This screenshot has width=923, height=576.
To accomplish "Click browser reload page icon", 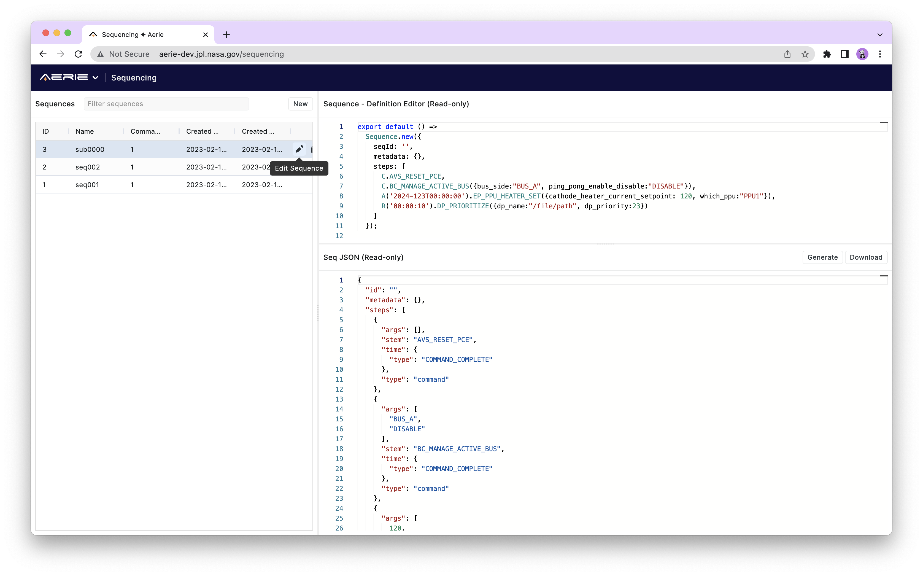I will click(79, 54).
